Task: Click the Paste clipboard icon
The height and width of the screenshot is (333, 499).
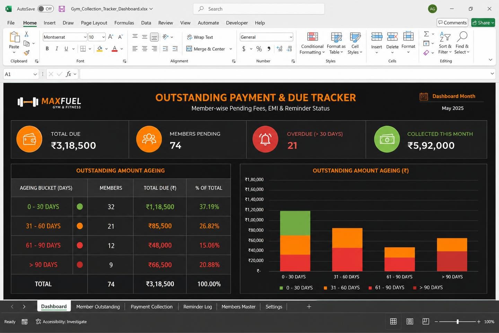Action: pos(14,37)
